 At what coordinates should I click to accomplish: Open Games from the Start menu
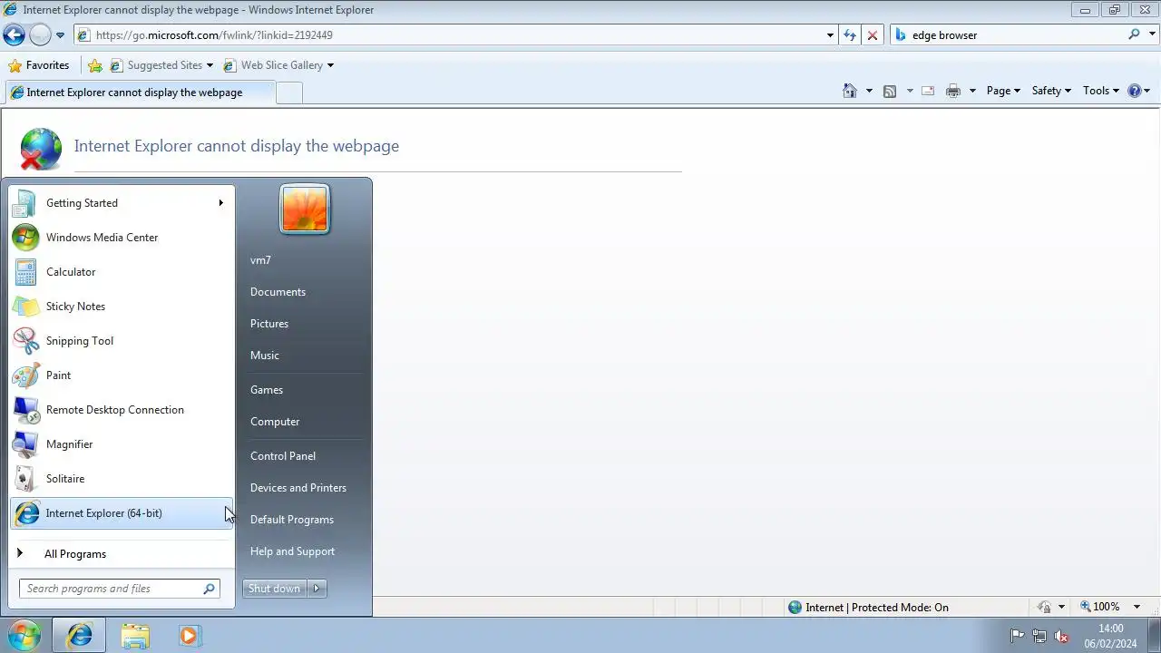pyautogui.click(x=303, y=390)
